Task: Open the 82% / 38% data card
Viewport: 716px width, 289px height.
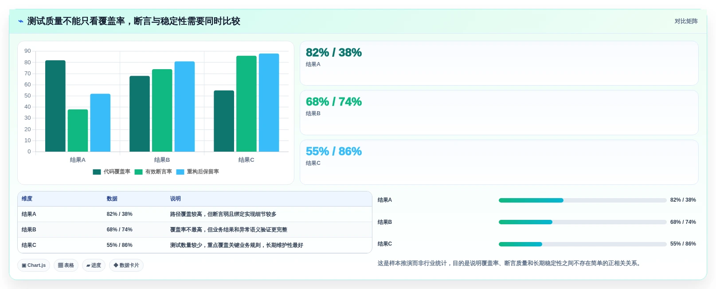Action: [x=499, y=63]
